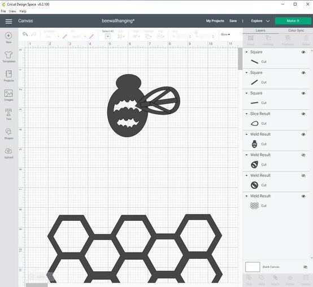Open the Align dropdown
The width and height of the screenshot is (313, 287).
(x=136, y=36)
